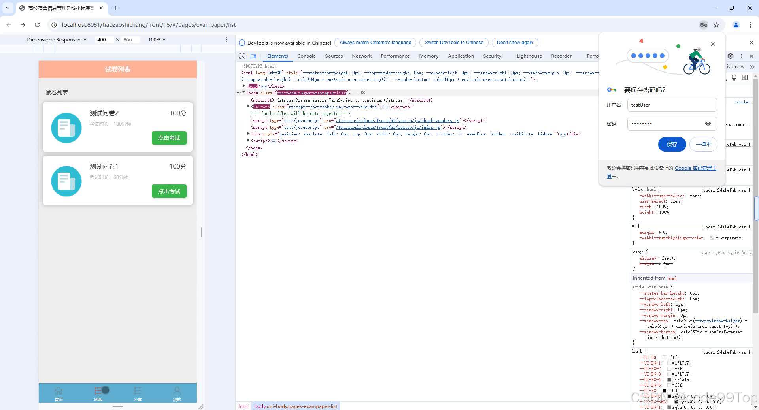Viewport: 759px width, 410px height.
Task: Open chunk-vendors.js script link
Action: [397, 120]
